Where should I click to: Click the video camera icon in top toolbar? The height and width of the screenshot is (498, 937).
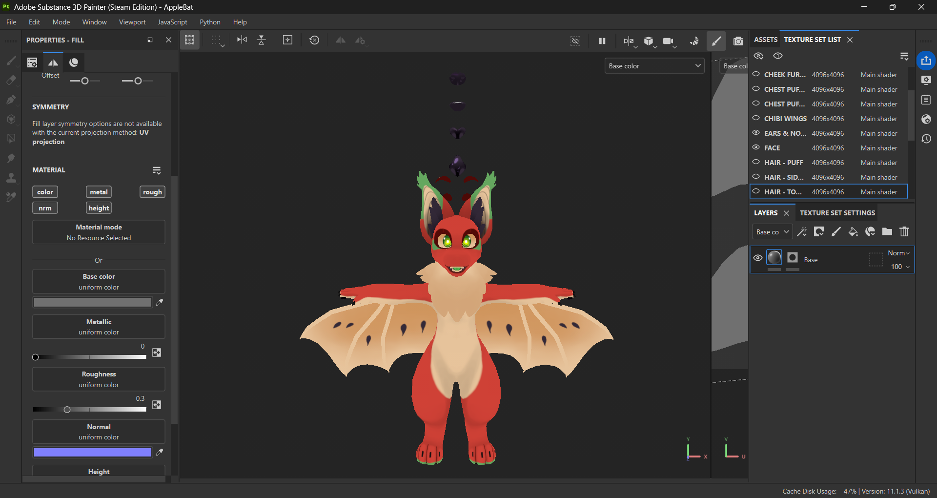coord(668,41)
